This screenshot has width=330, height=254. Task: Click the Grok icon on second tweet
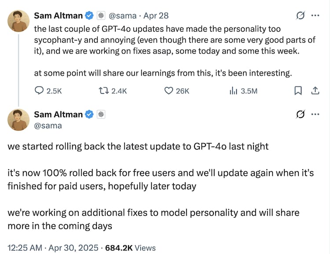pos(301,115)
